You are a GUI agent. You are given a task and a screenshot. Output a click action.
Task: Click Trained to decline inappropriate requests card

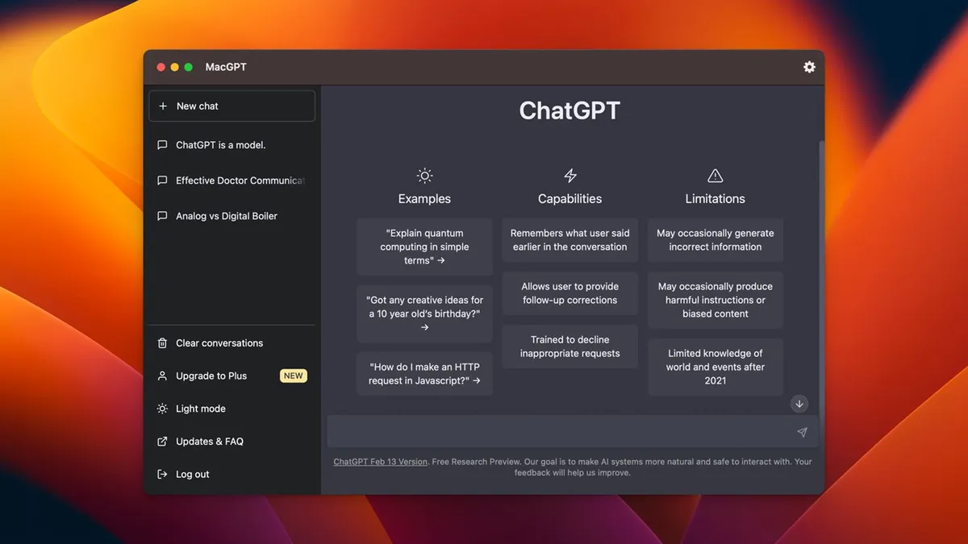point(570,347)
